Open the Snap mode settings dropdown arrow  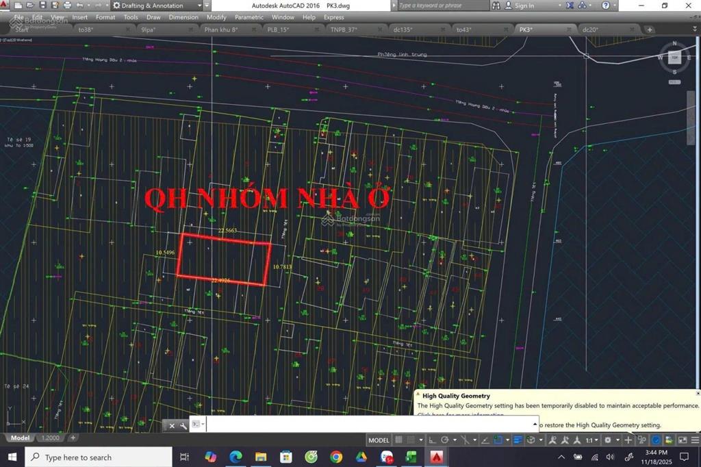pyautogui.click(x=422, y=440)
